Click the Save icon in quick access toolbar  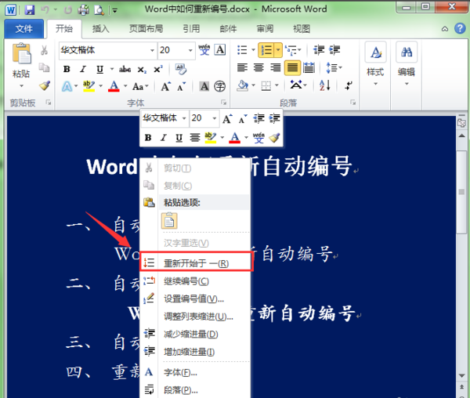tap(30, 10)
